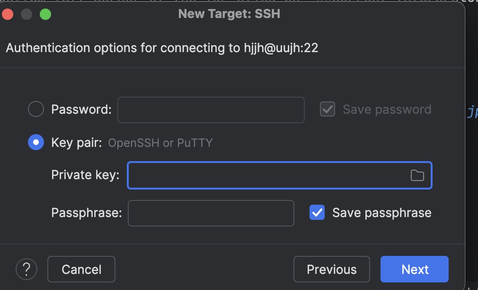The height and width of the screenshot is (290, 478).
Task: Uncheck the Save passphrase checkbox
Action: (x=317, y=212)
